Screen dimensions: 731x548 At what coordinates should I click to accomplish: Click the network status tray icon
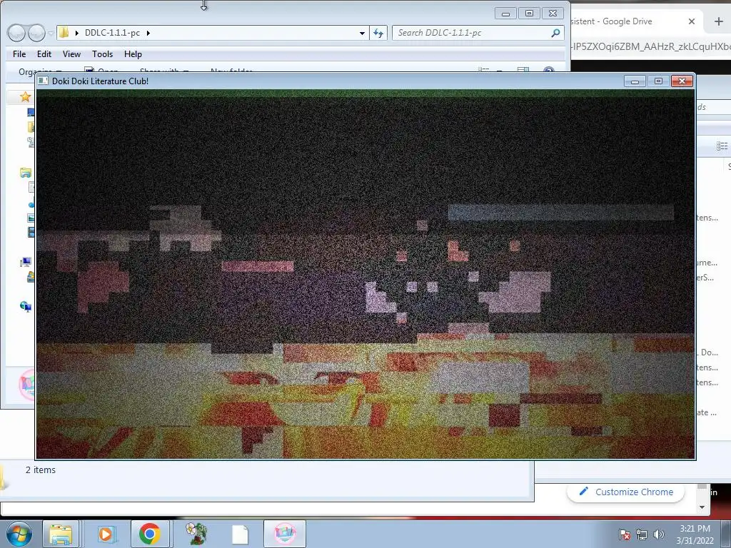pyautogui.click(x=642, y=534)
